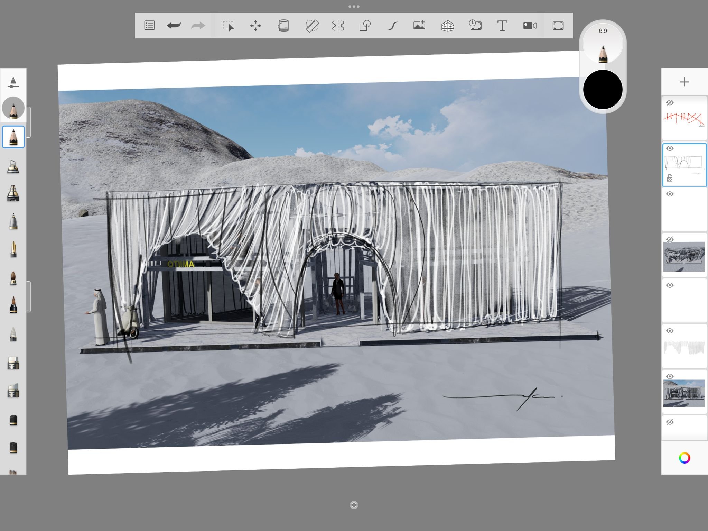The image size is (708, 531).
Task: Select the brown round paintbrush
Action: (13, 278)
